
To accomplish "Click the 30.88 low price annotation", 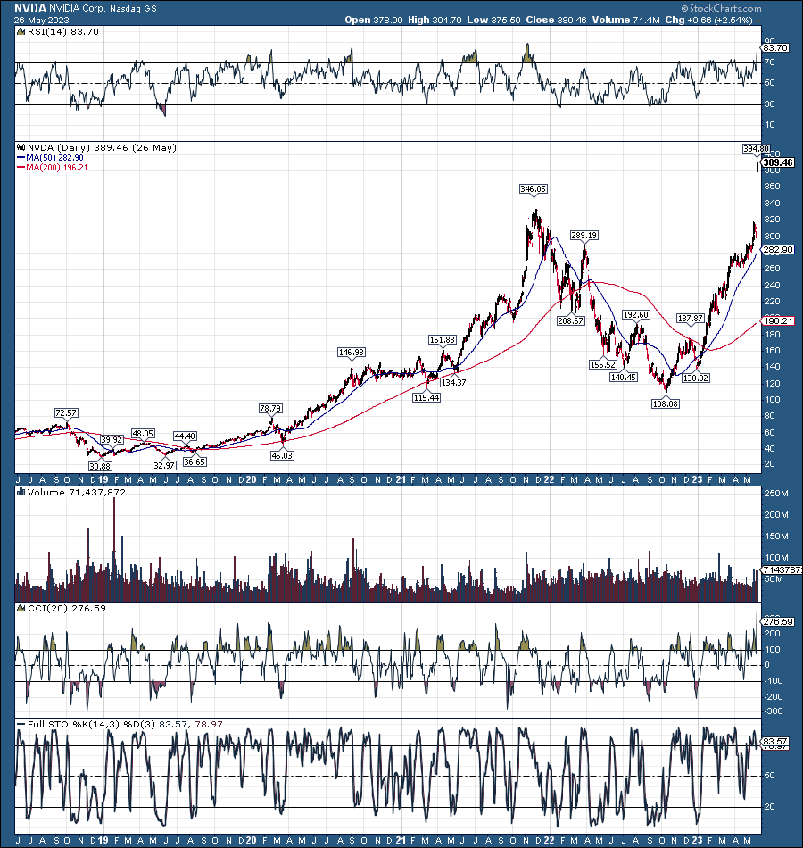I will 100,466.
